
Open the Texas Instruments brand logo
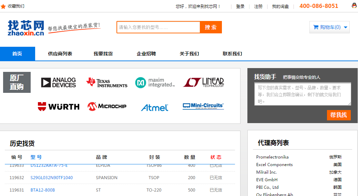107,83
